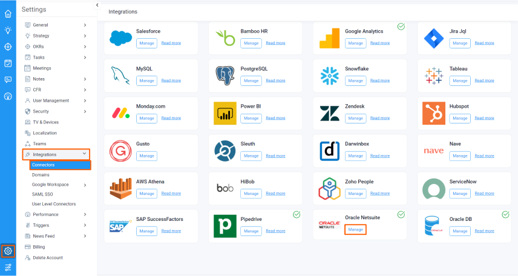Open Read more for HiBob
This screenshot has width=518, height=276.
point(275,193)
